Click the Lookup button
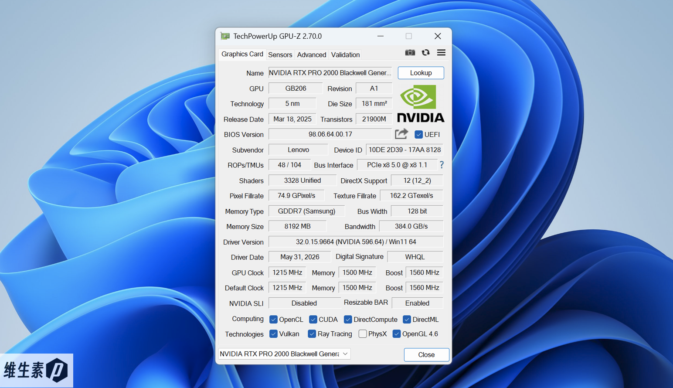Viewport: 673px width, 388px height. coord(421,73)
